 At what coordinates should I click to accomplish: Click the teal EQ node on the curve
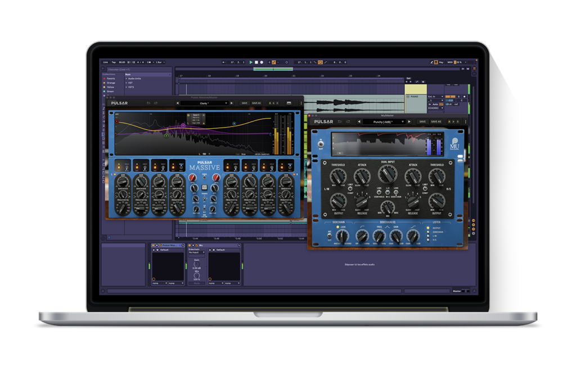234,124
